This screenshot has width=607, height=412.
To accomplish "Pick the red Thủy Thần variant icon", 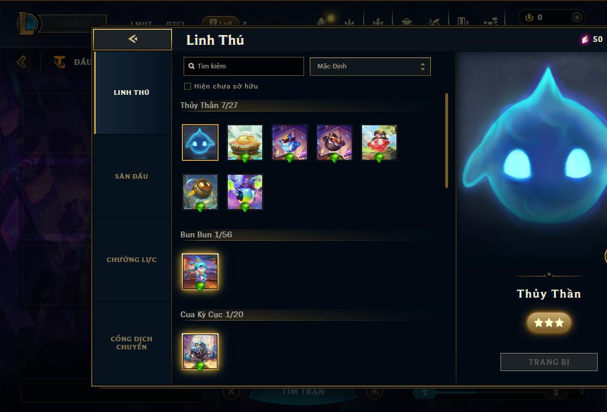I will pyautogui.click(x=379, y=143).
